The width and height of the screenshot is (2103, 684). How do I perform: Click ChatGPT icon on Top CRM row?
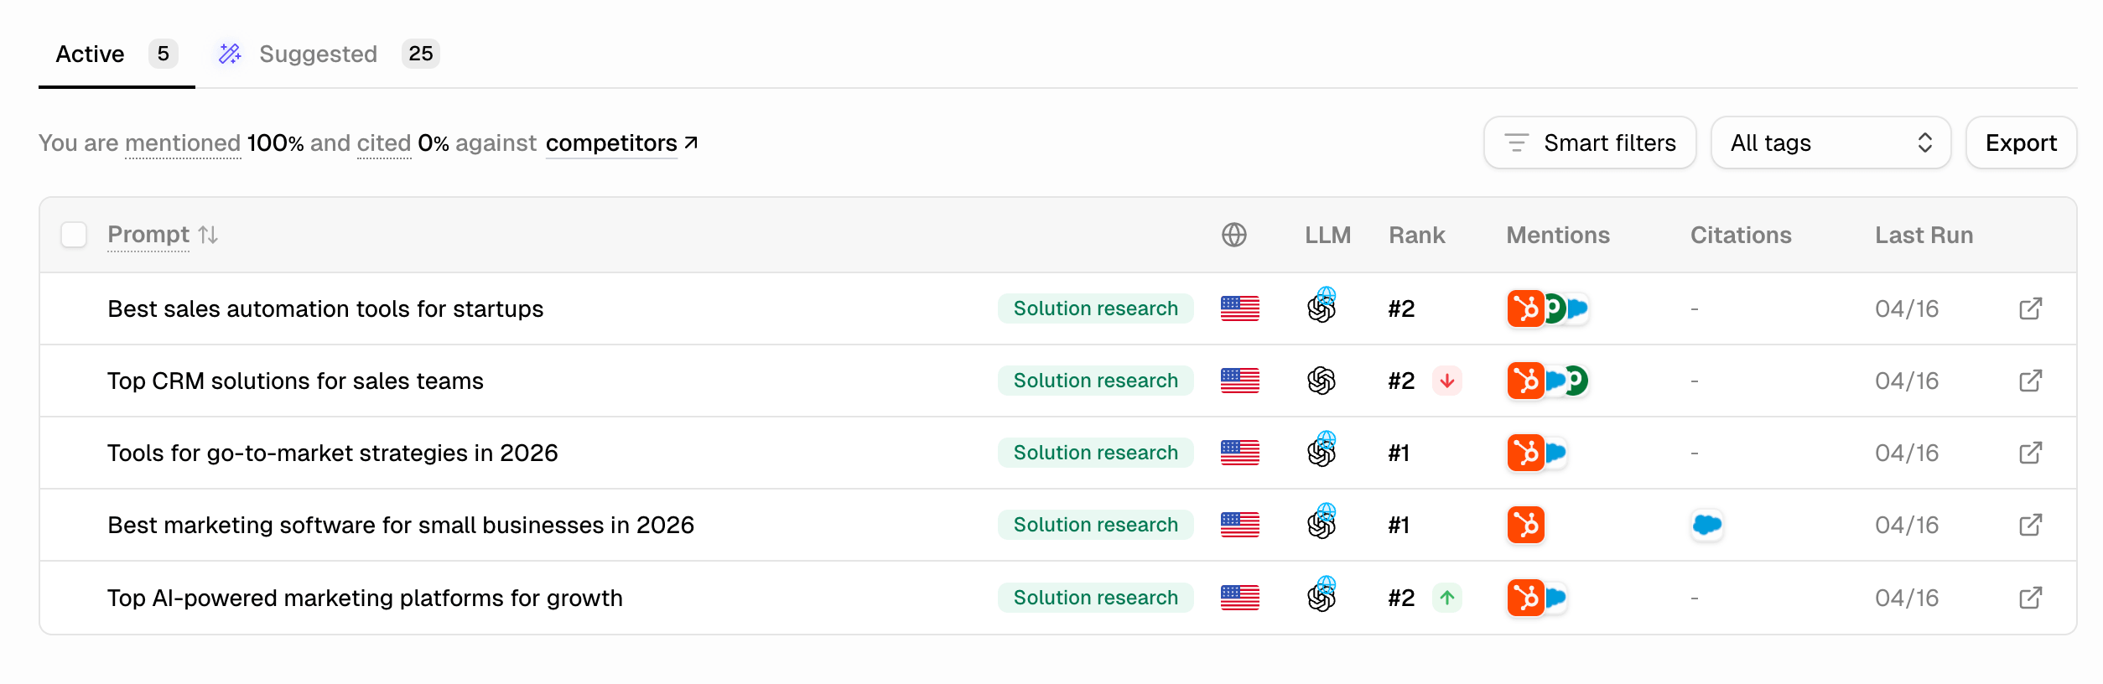pos(1322,381)
